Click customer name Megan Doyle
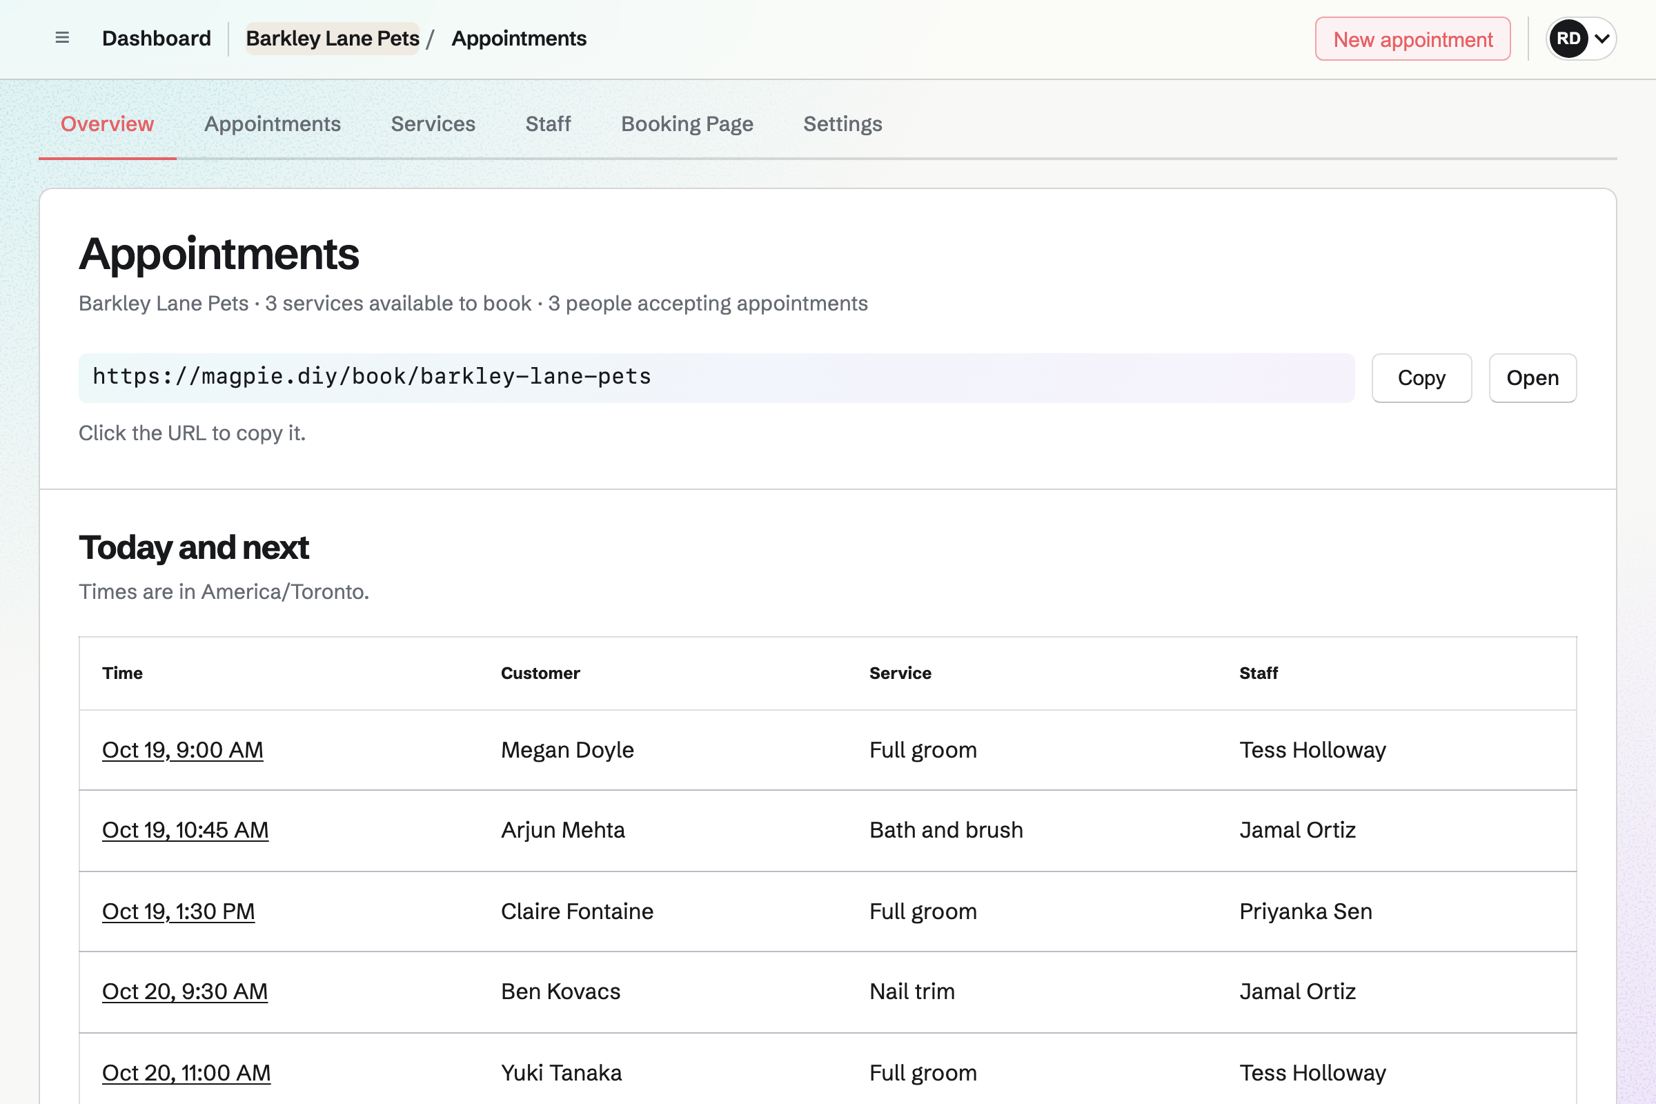This screenshot has width=1656, height=1104. pos(566,750)
